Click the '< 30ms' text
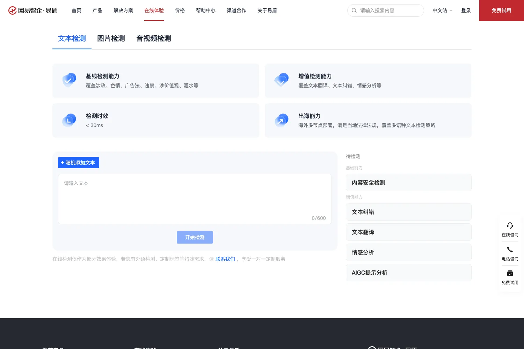This screenshot has width=524, height=349. click(95, 125)
